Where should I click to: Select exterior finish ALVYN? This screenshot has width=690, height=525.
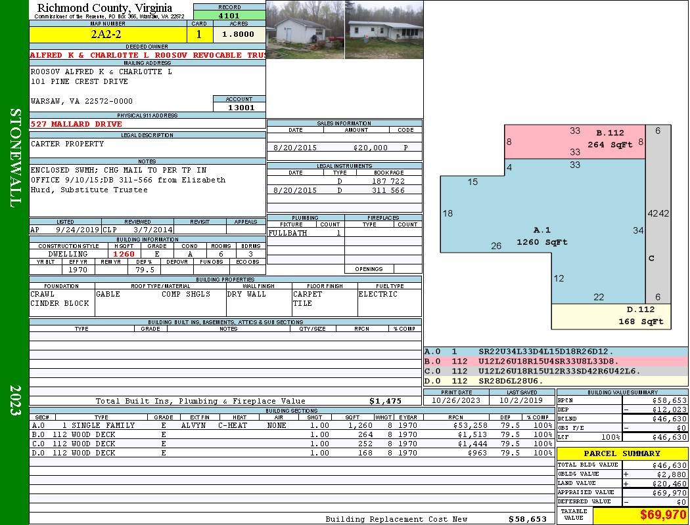click(195, 426)
